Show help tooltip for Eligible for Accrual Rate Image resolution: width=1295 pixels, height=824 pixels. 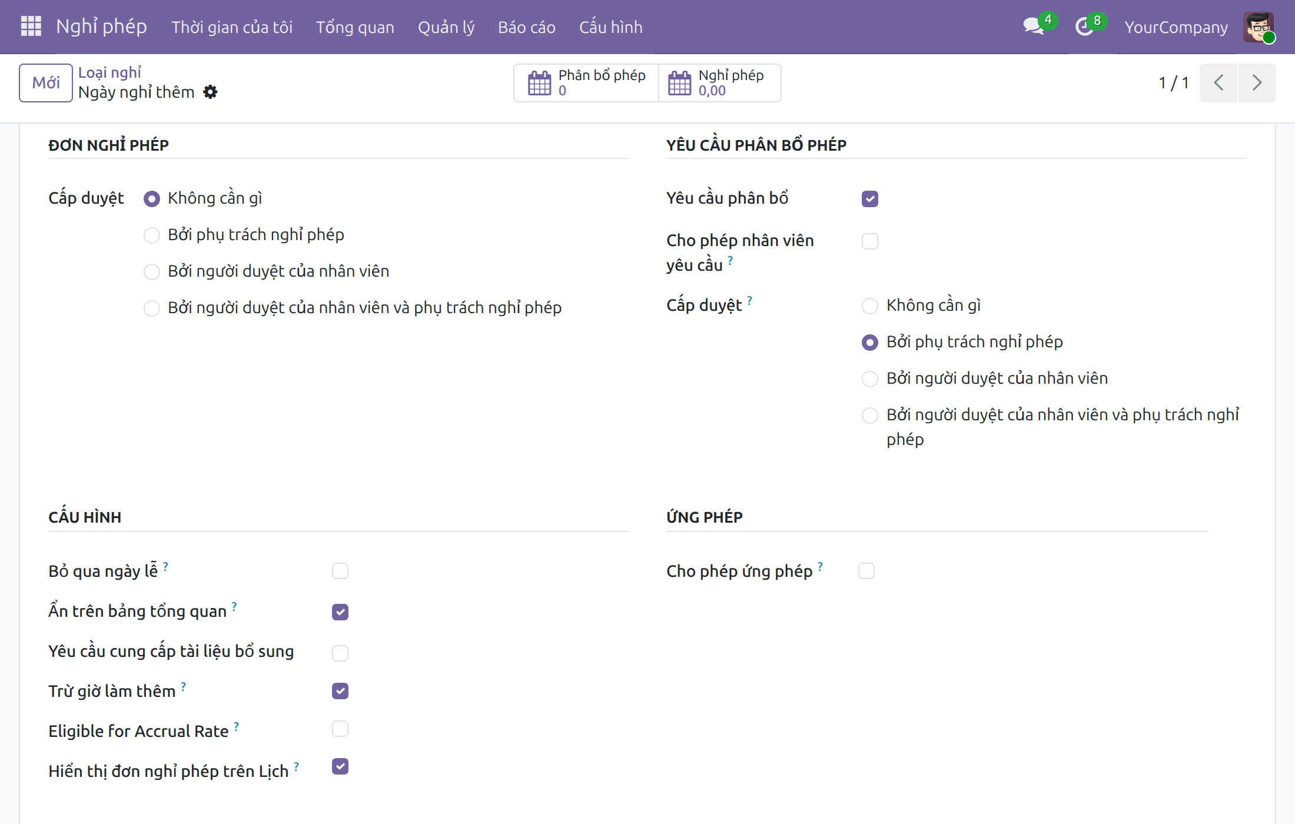point(236,726)
